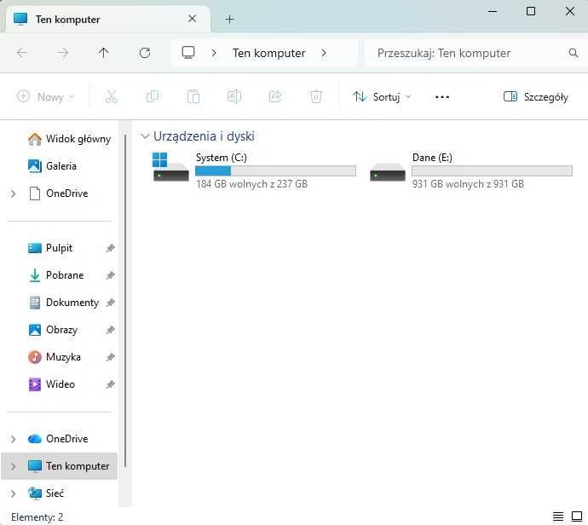
Task: Expand the cloud OneDrive tree node
Action: pyautogui.click(x=13, y=439)
